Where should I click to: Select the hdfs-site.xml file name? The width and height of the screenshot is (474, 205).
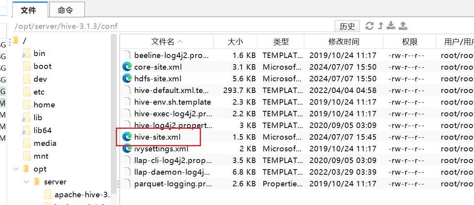(158, 79)
